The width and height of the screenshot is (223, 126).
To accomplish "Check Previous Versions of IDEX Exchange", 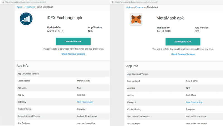I will [73, 54].
